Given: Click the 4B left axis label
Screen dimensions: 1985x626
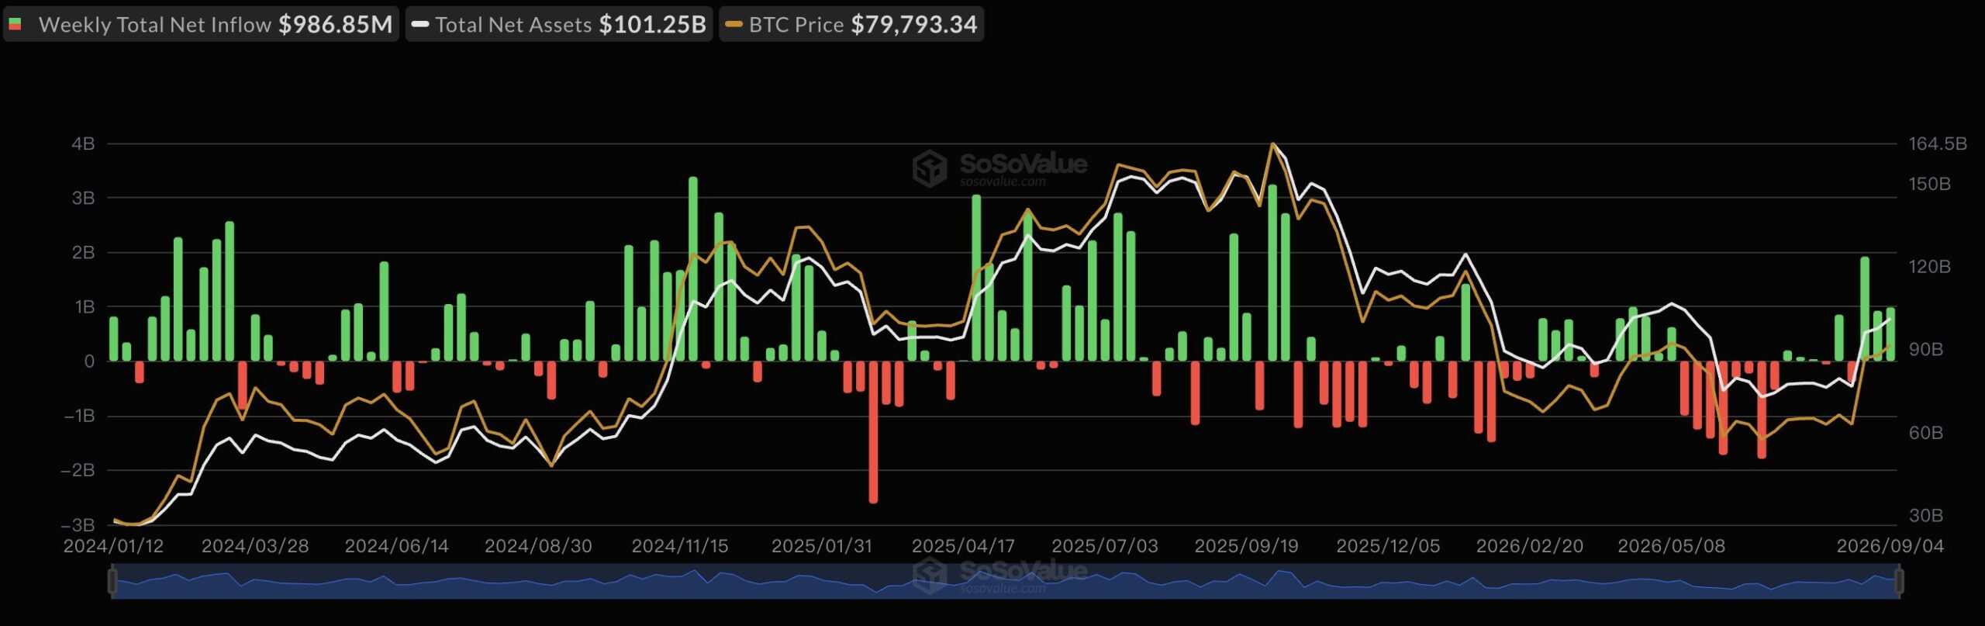Looking at the screenshot, I should tap(84, 144).
